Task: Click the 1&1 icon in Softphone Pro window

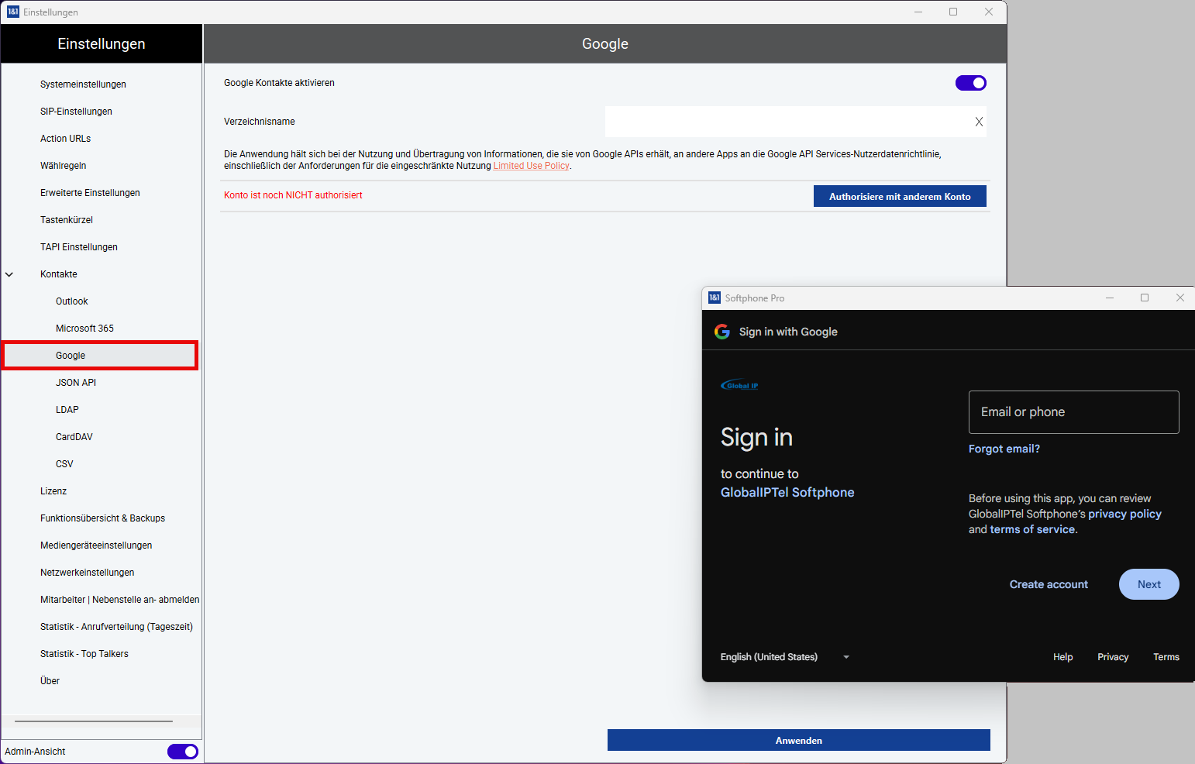Action: click(x=715, y=298)
